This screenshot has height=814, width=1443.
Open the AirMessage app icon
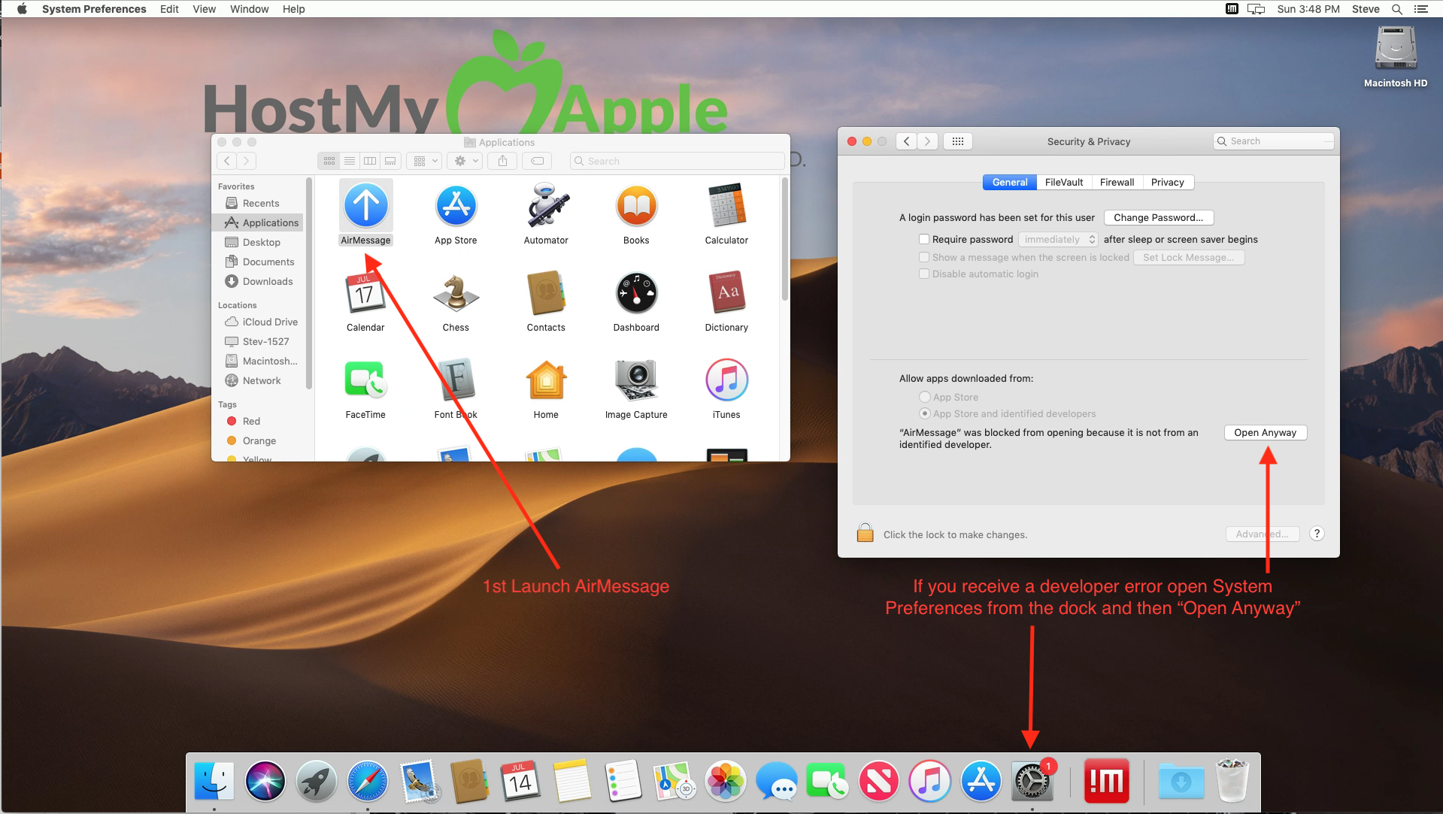tap(365, 205)
